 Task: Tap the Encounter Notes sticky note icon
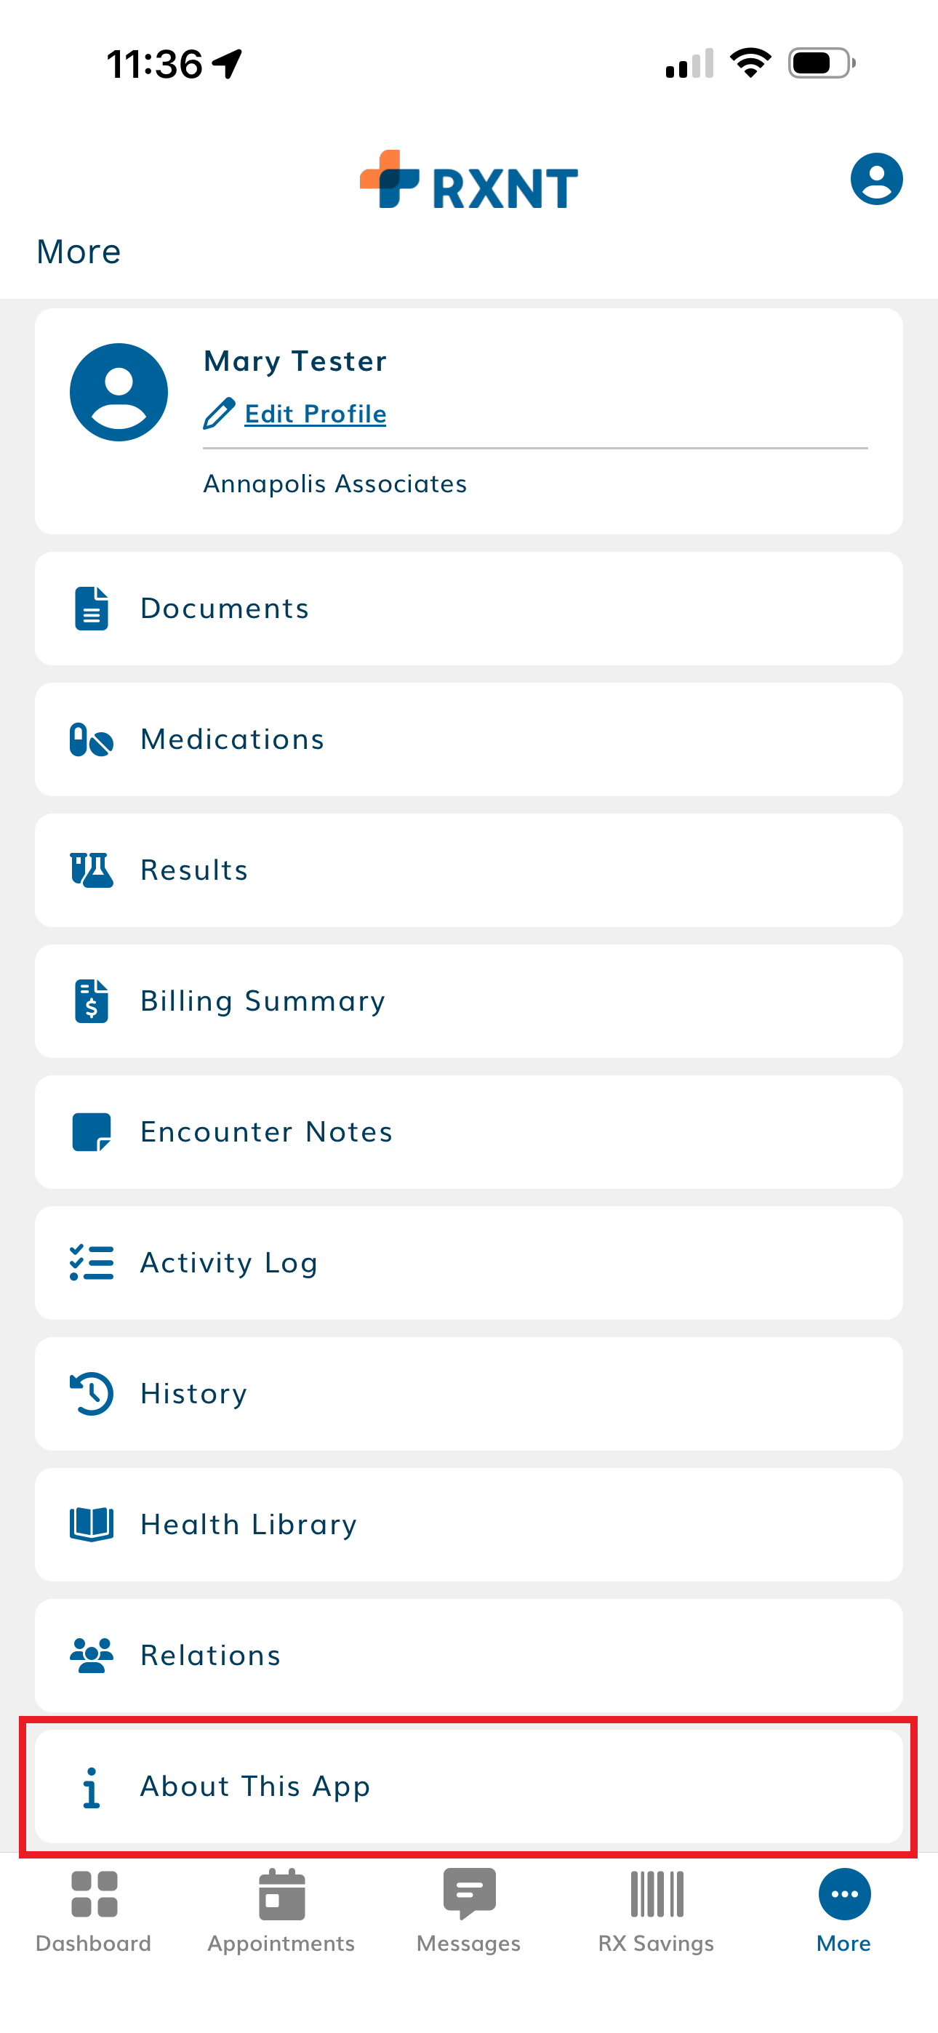tap(92, 1131)
